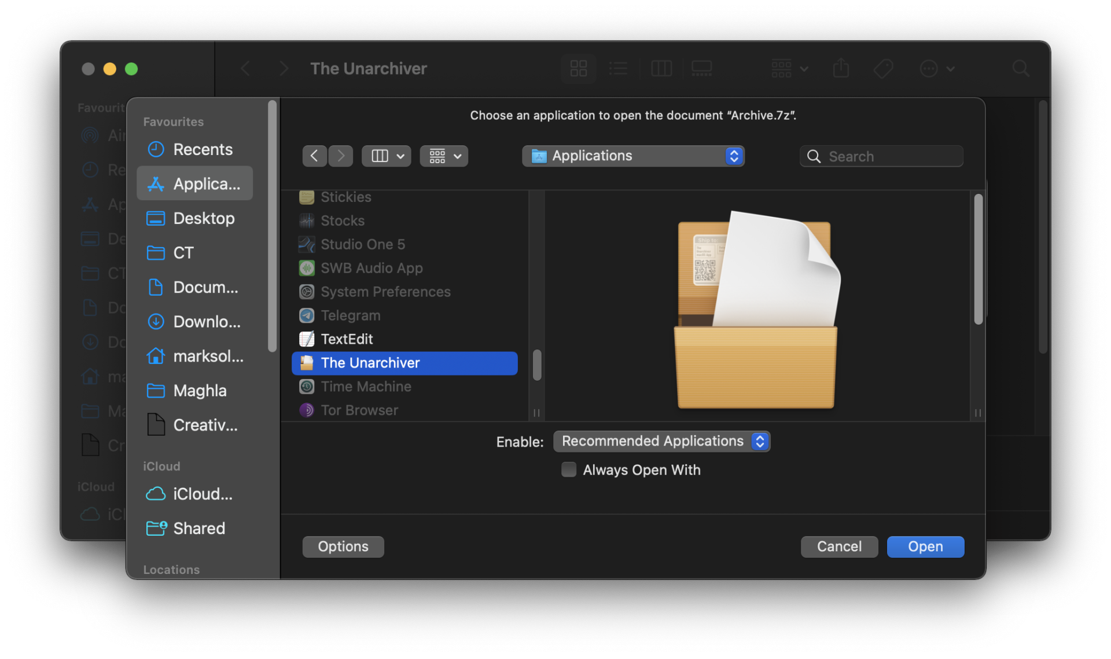Screen dimensions: 1111x659
Task: Click the Search field in the dialog
Action: 881,156
